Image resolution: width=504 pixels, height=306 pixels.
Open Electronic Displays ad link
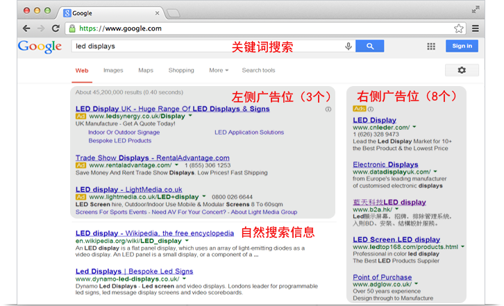(x=385, y=164)
